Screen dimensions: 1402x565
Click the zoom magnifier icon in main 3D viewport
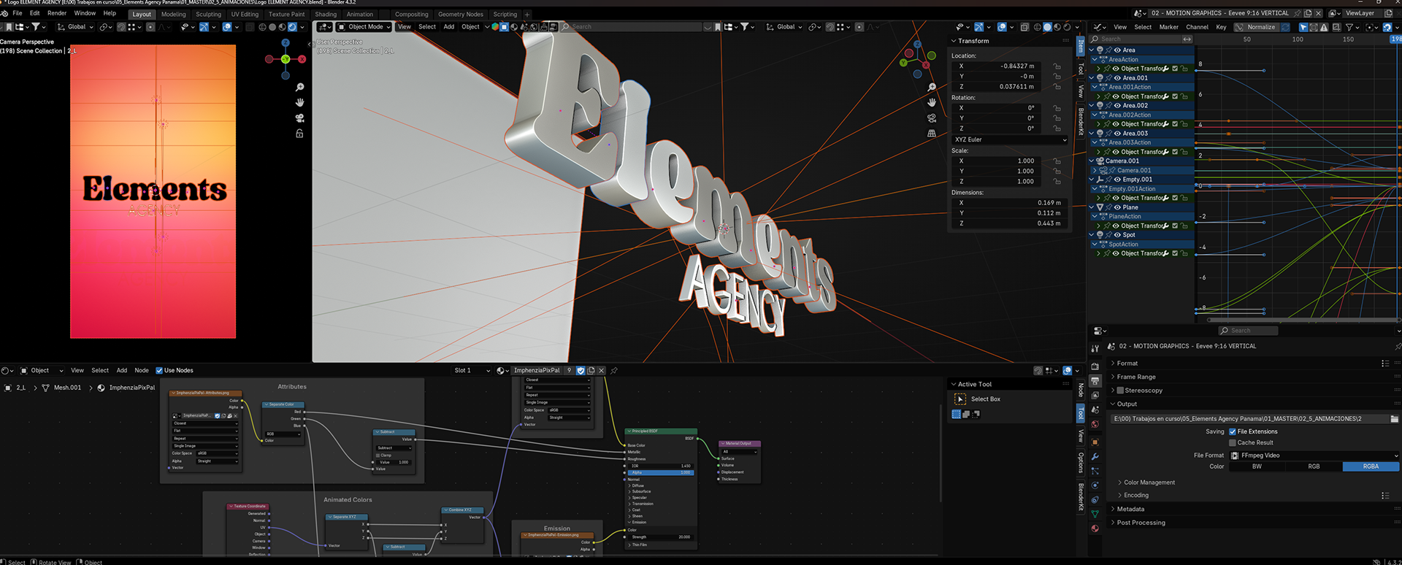[932, 87]
